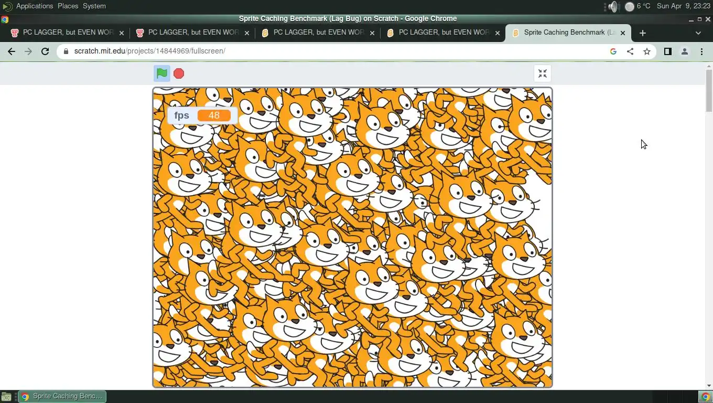Open the Applications menu

pyautogui.click(x=35, y=6)
